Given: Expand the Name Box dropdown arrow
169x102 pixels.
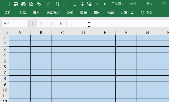Looking at the screenshot, I should pyautogui.click(x=26, y=23).
